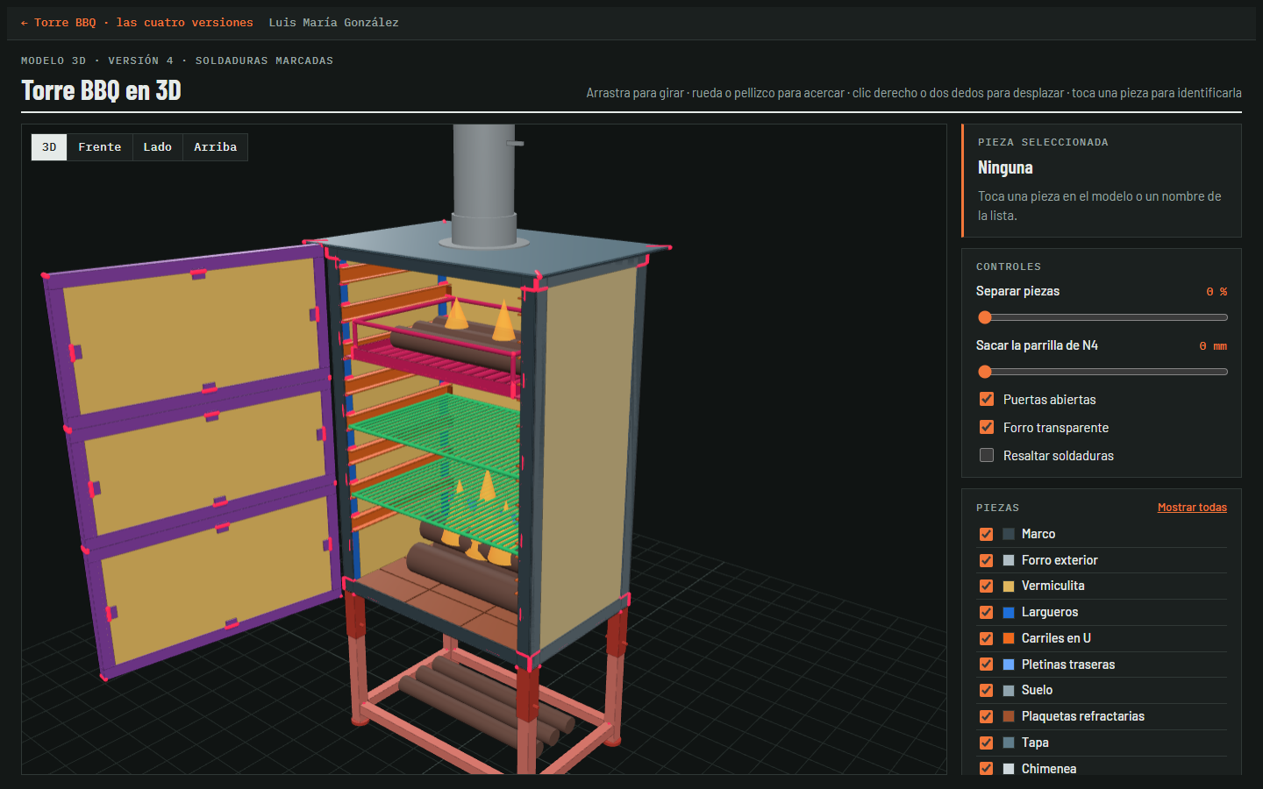Select 'Chimenea' name in the list

point(1049,769)
